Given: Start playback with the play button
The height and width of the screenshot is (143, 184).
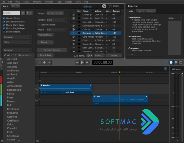Looking at the screenshot, I should (x=82, y=62).
